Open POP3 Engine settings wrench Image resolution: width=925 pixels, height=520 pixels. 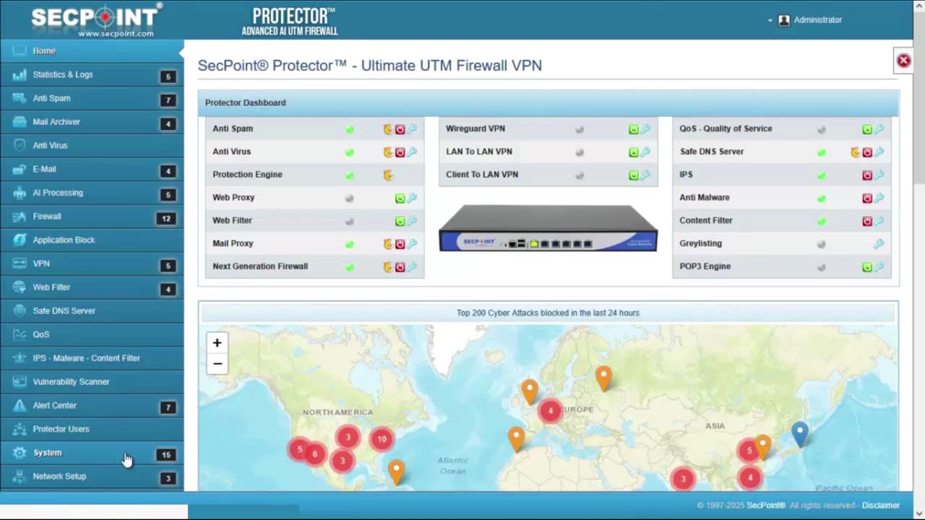click(879, 267)
